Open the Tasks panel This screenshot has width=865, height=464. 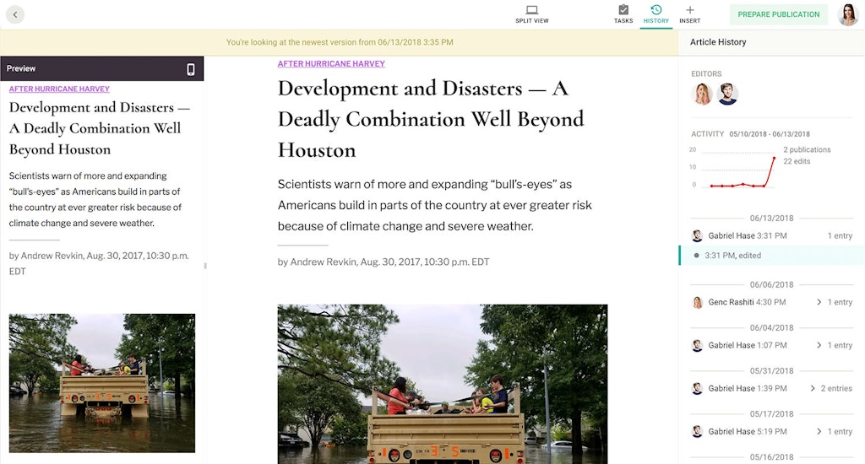[623, 14]
